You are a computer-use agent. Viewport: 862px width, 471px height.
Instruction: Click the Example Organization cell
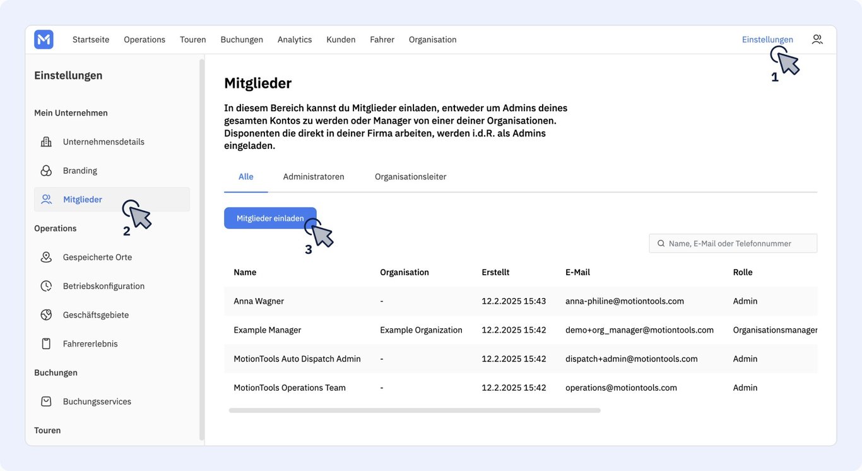[421, 330]
